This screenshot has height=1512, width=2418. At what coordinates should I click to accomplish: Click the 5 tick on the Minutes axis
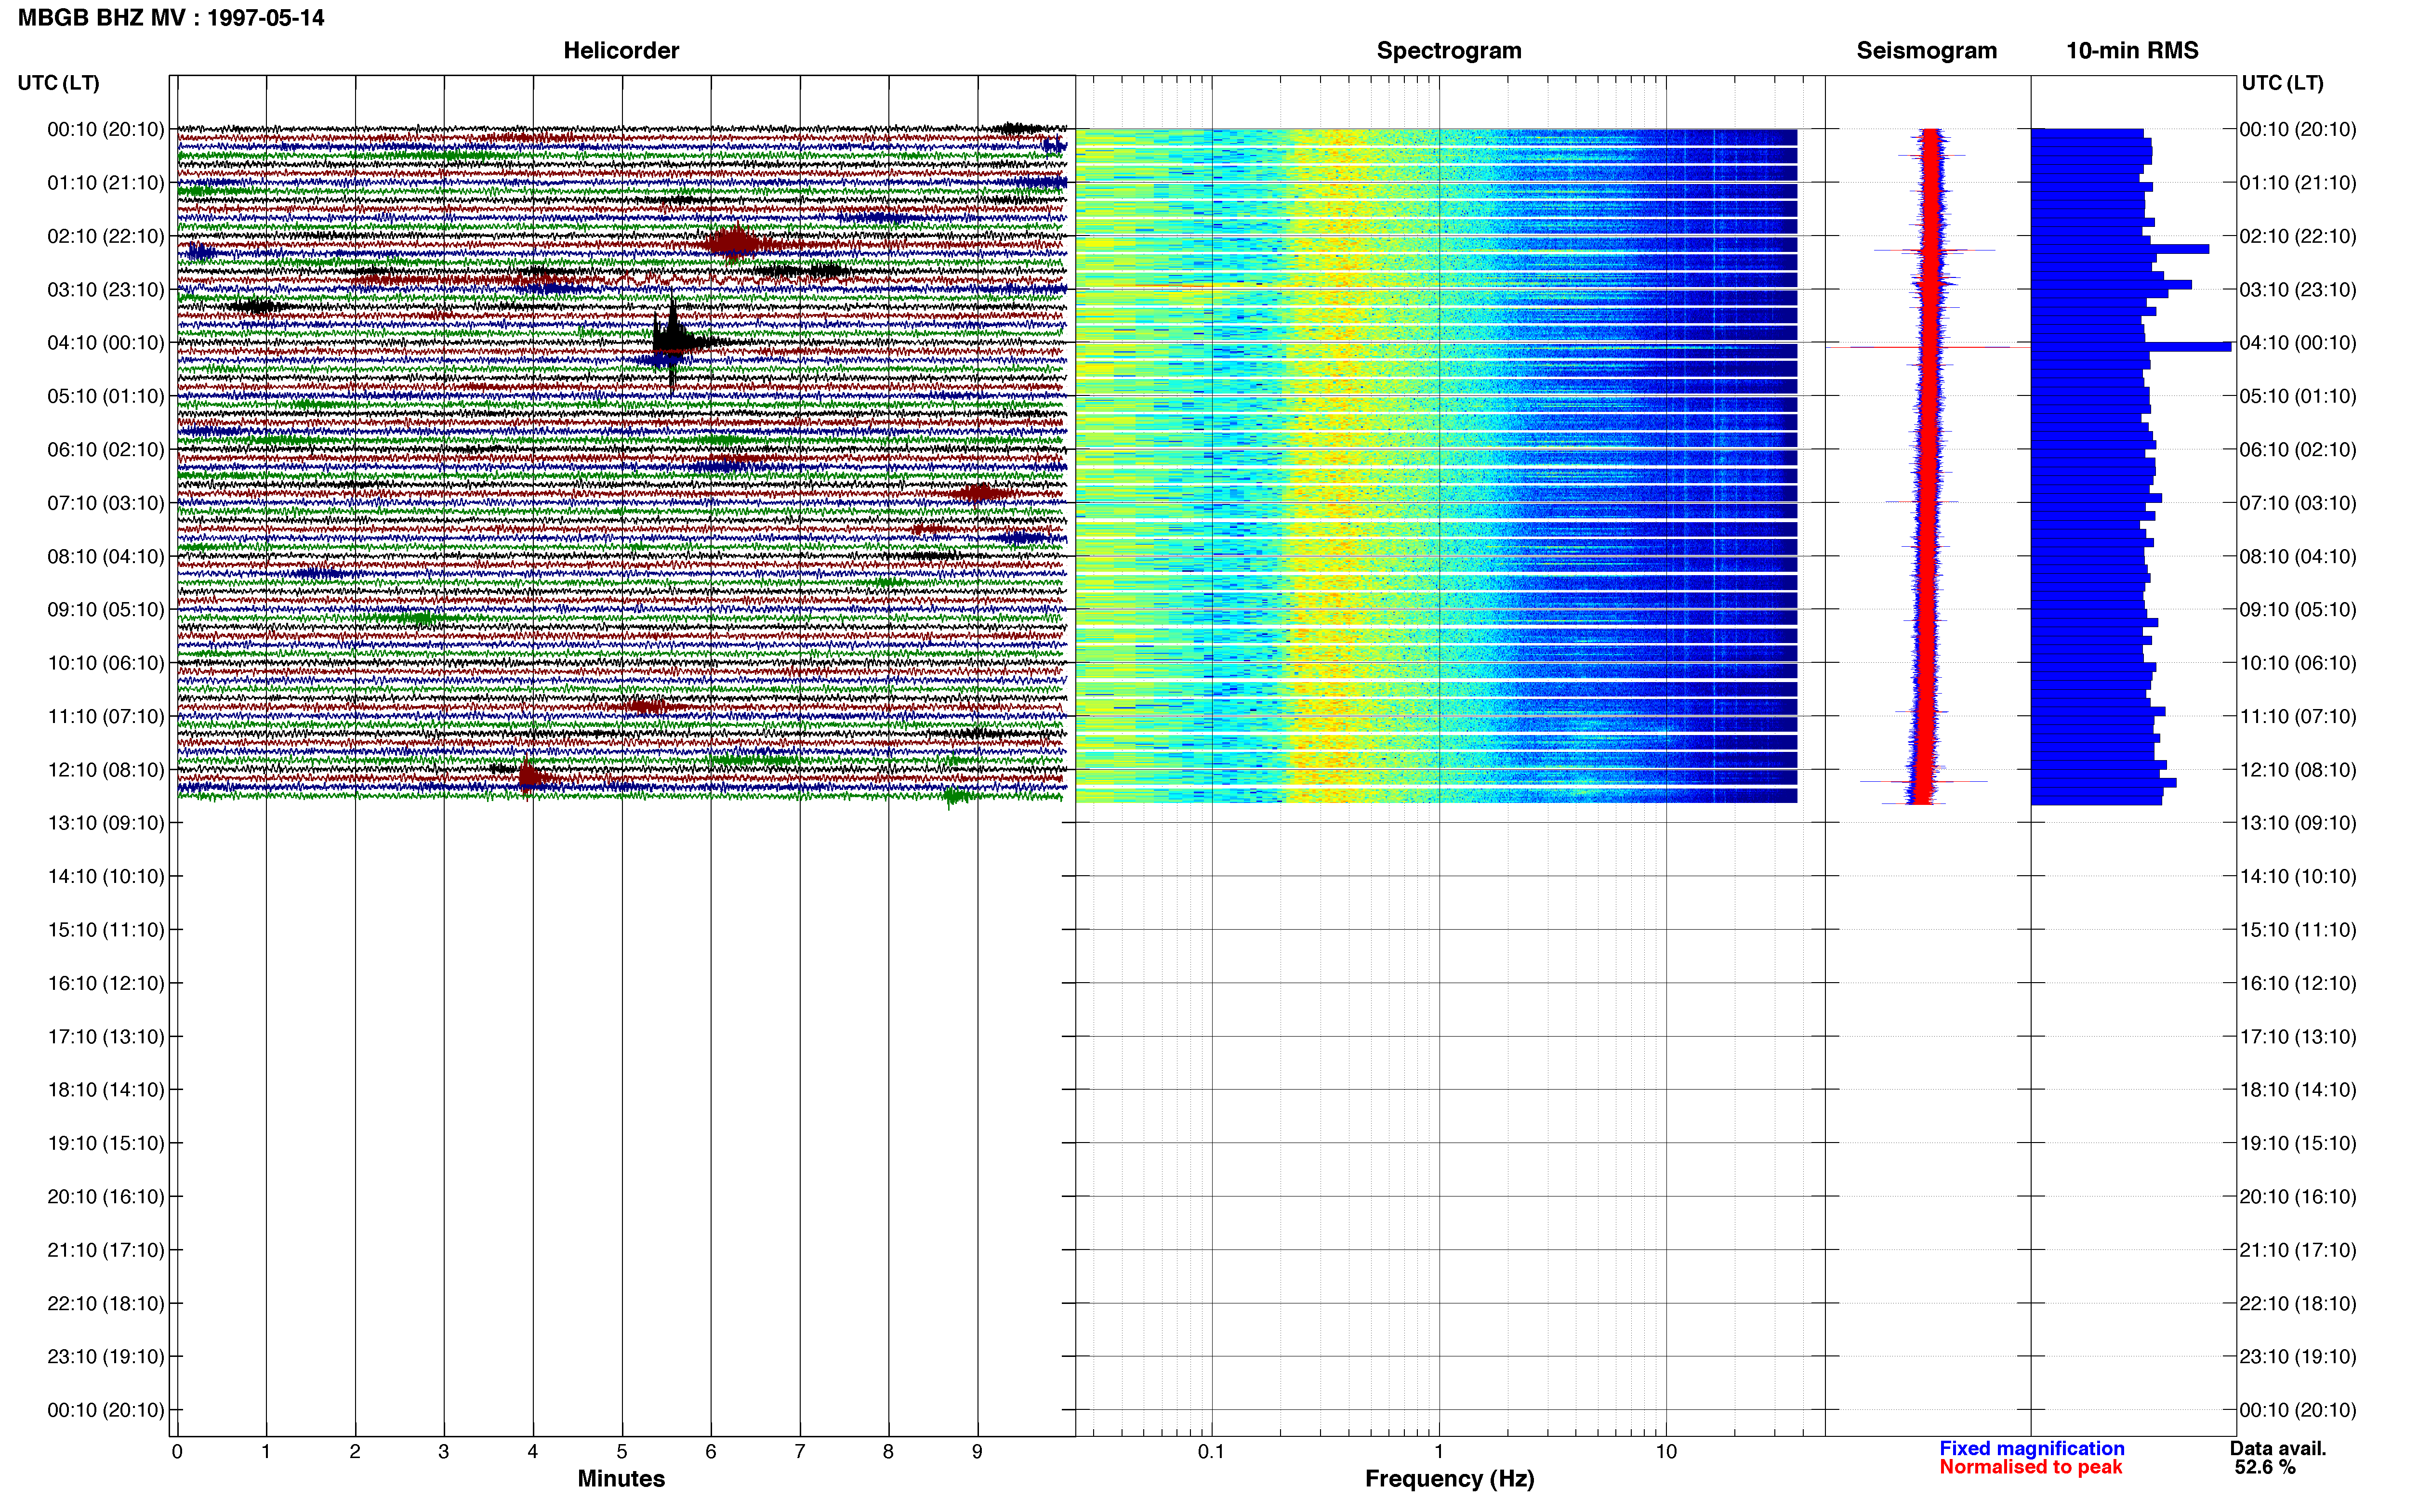pos(622,1451)
